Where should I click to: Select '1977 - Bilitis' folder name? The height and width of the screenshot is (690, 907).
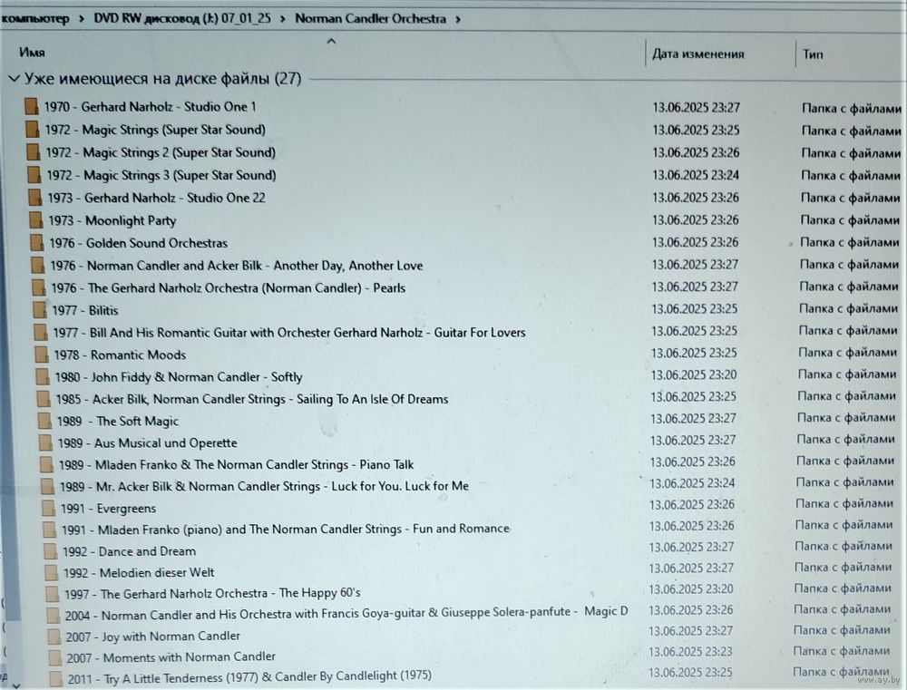coord(85,311)
